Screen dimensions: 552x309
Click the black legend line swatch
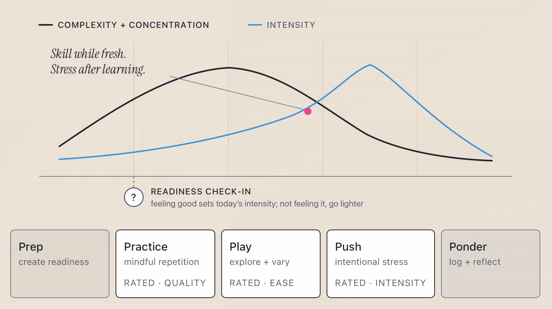[x=46, y=25]
